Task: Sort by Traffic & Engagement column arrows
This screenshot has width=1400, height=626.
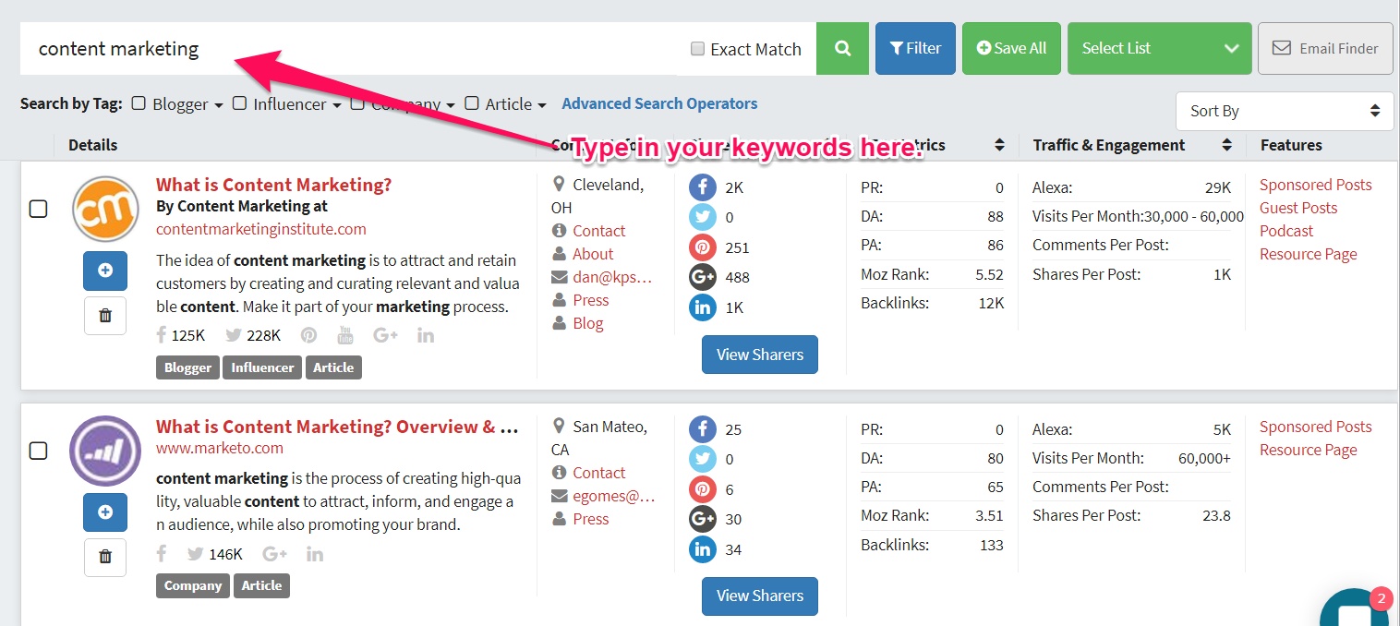Action: pos(1226,145)
